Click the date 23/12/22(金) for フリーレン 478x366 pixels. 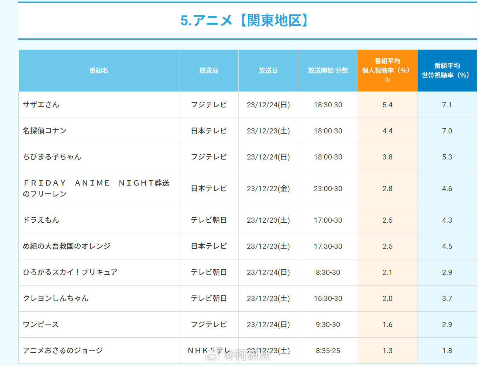(268, 189)
